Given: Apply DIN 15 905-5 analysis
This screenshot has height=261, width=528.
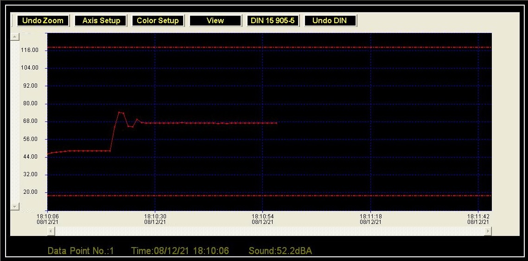Looking at the screenshot, I should click(273, 20).
